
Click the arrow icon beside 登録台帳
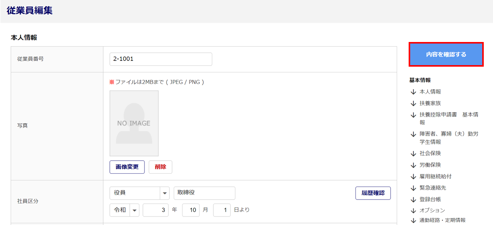point(413,200)
